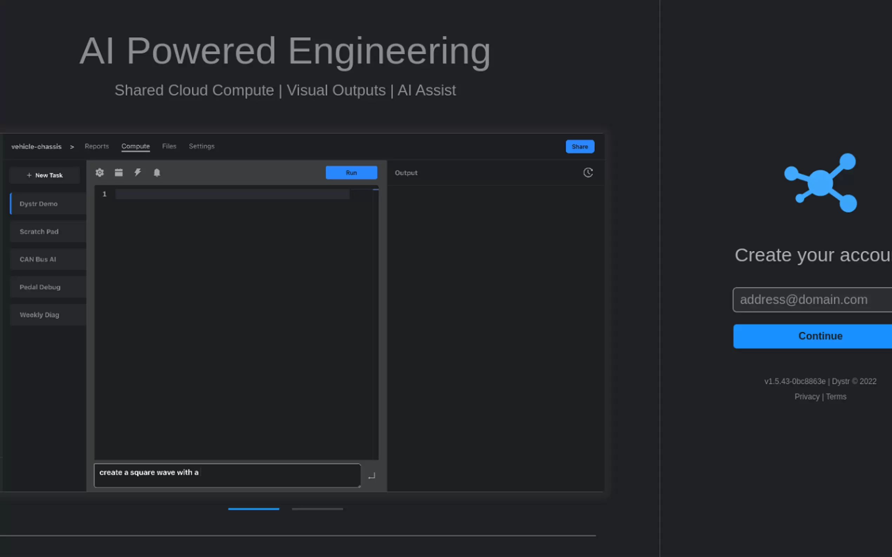Open output history clock icon
Image resolution: width=892 pixels, height=557 pixels.
click(x=588, y=173)
